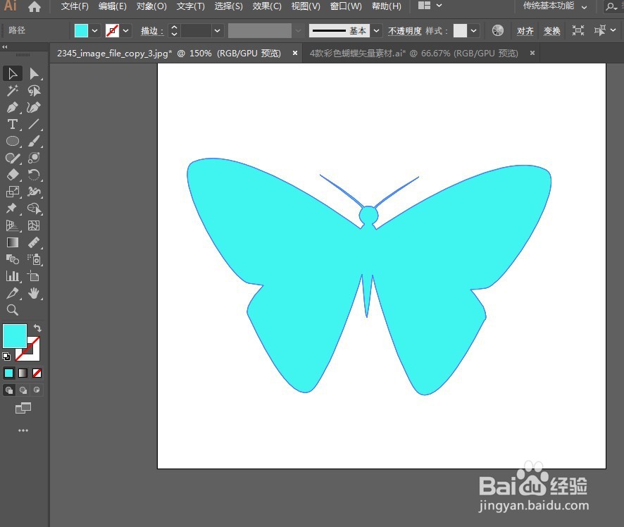624x527 pixels.
Task: Set paint mode to None
Action: [37, 373]
